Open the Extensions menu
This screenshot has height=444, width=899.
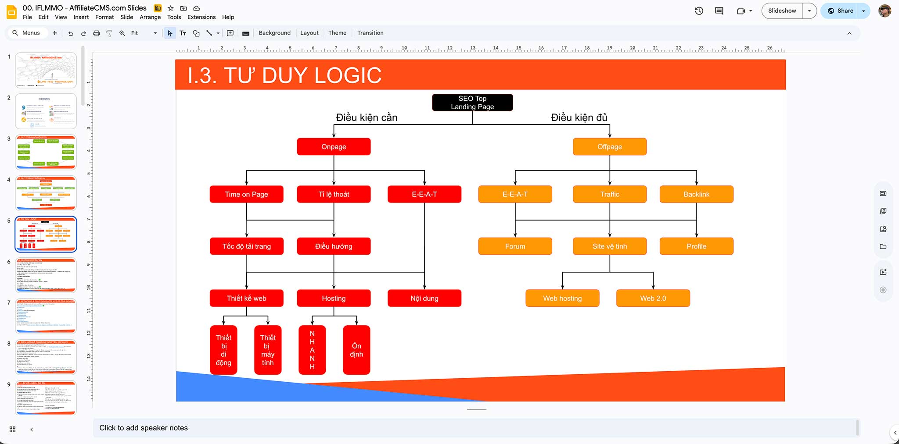(201, 17)
